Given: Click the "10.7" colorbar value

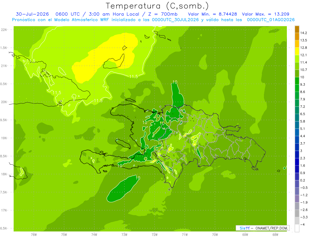Looking at the screenshot, I should pyautogui.click(x=303, y=70).
